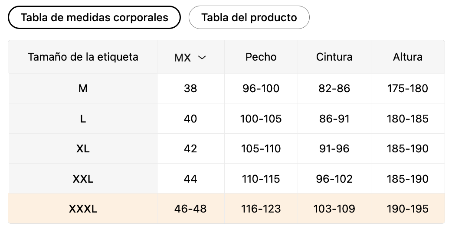Click the Altura column header
The image size is (452, 232).
click(407, 57)
